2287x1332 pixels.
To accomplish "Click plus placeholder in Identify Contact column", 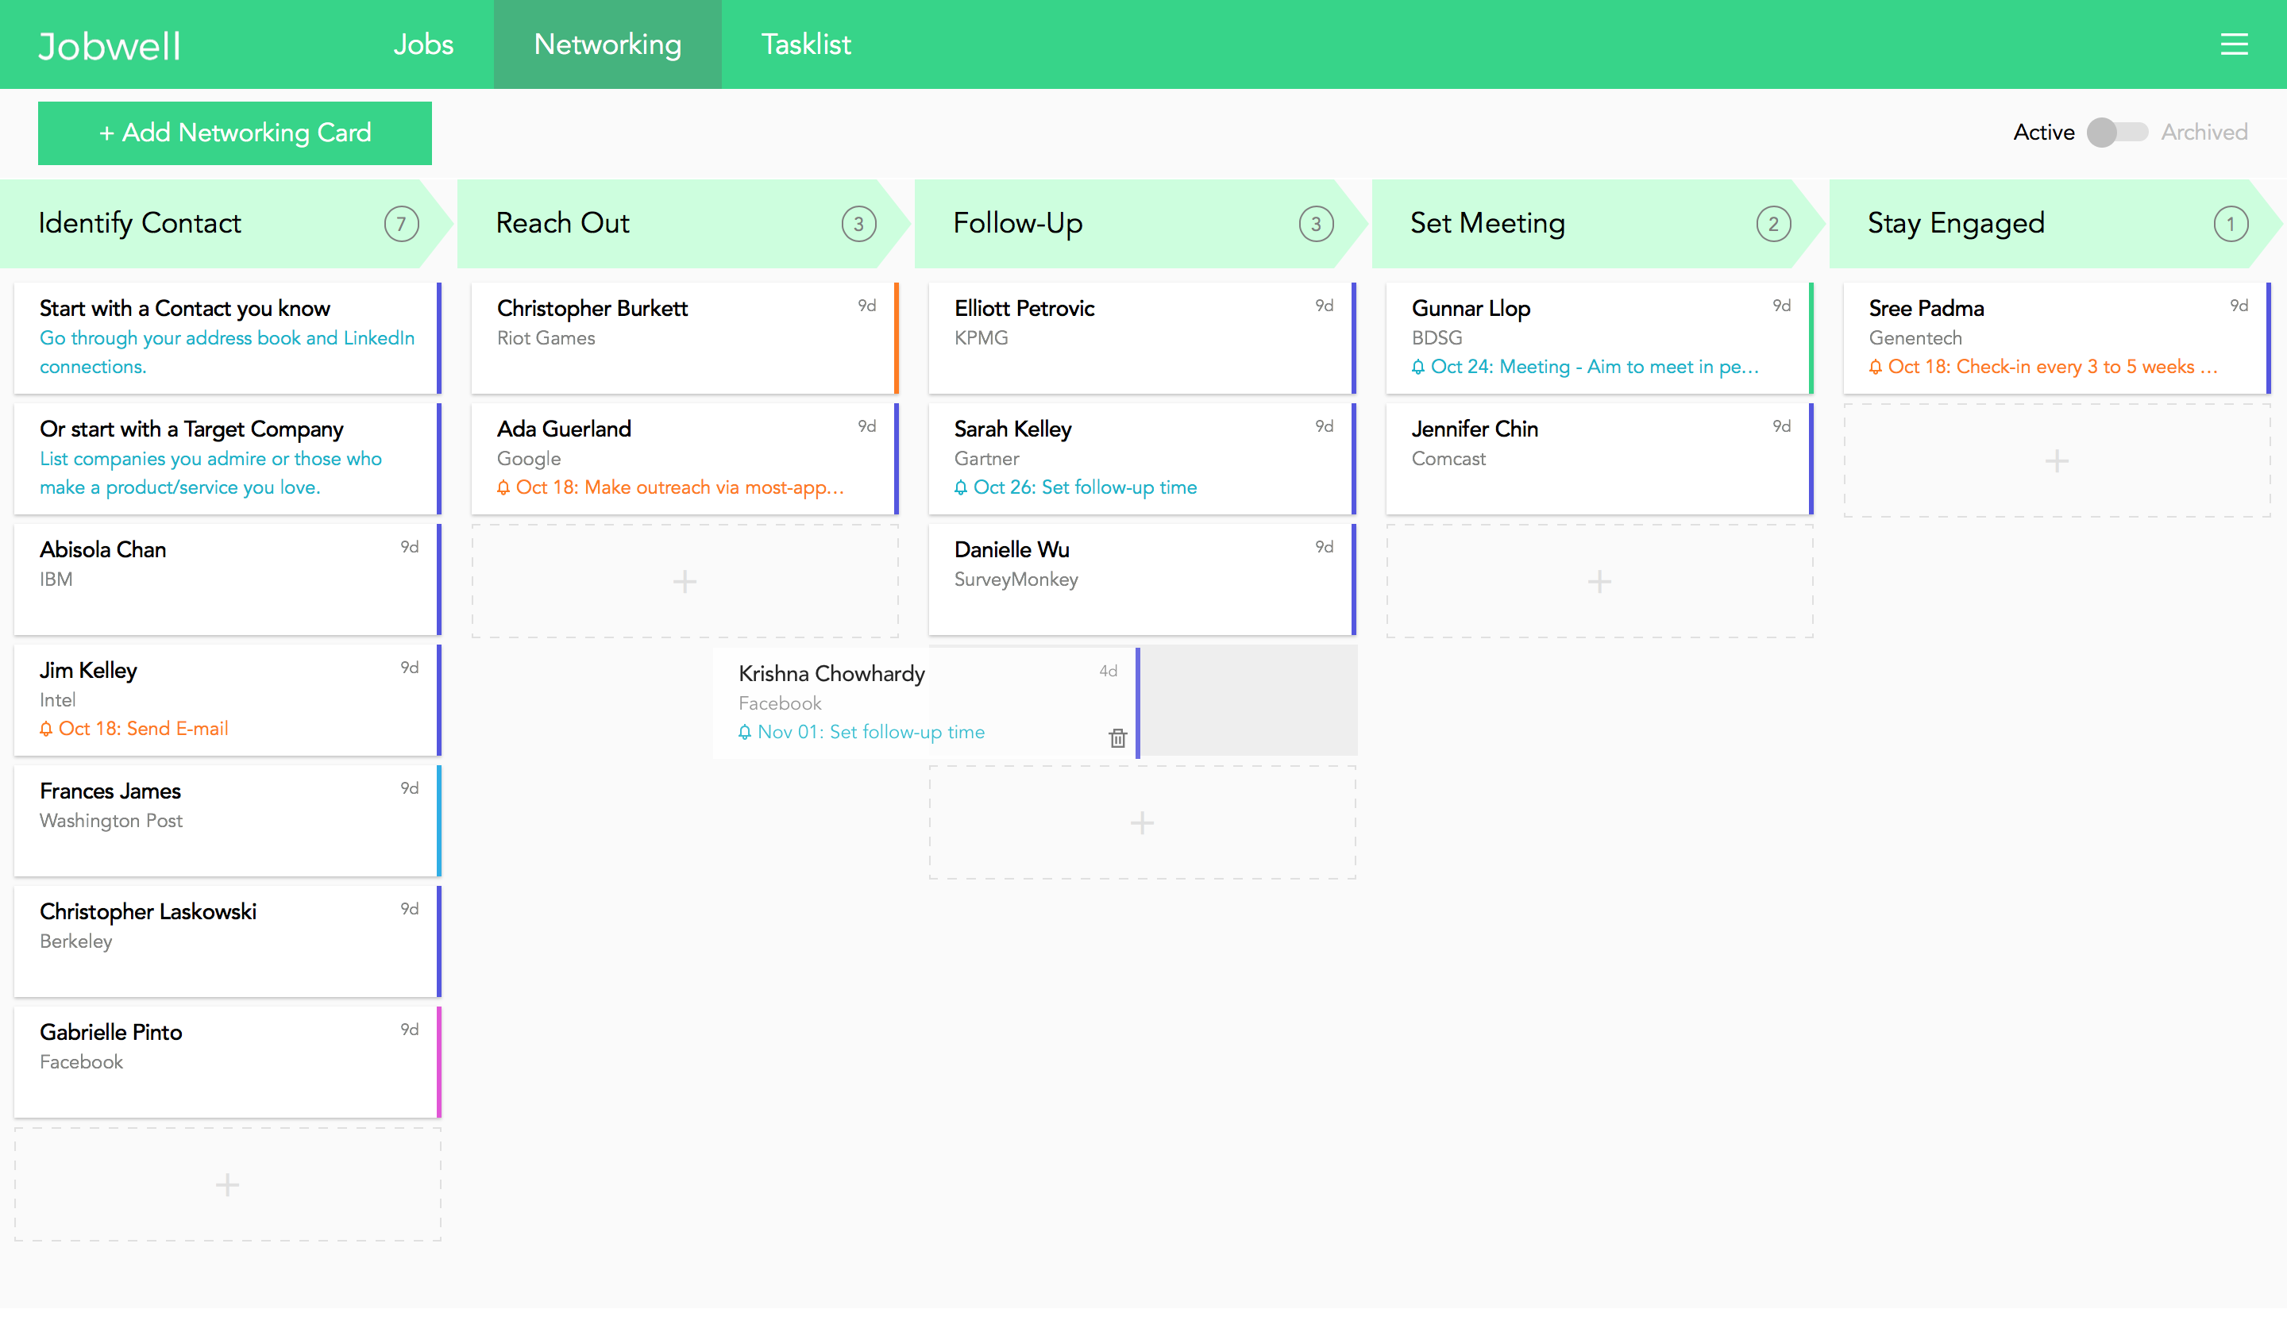I will 227,1184.
